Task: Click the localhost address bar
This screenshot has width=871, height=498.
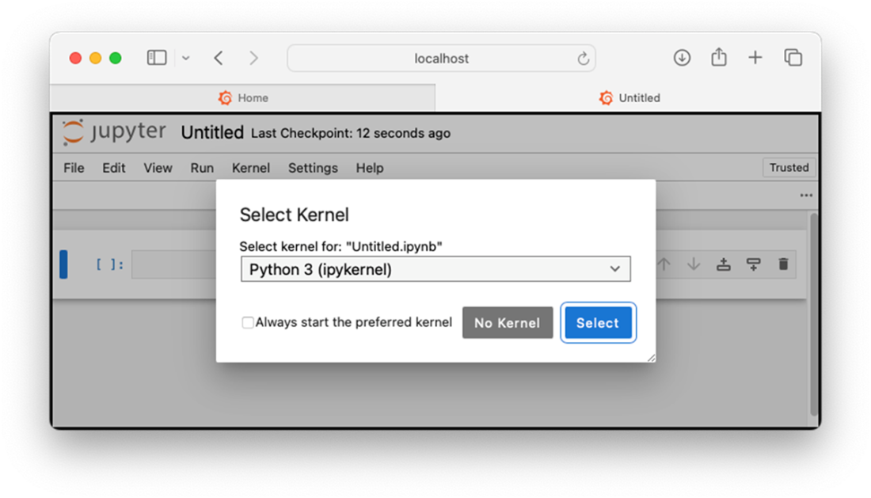Action: click(x=441, y=59)
